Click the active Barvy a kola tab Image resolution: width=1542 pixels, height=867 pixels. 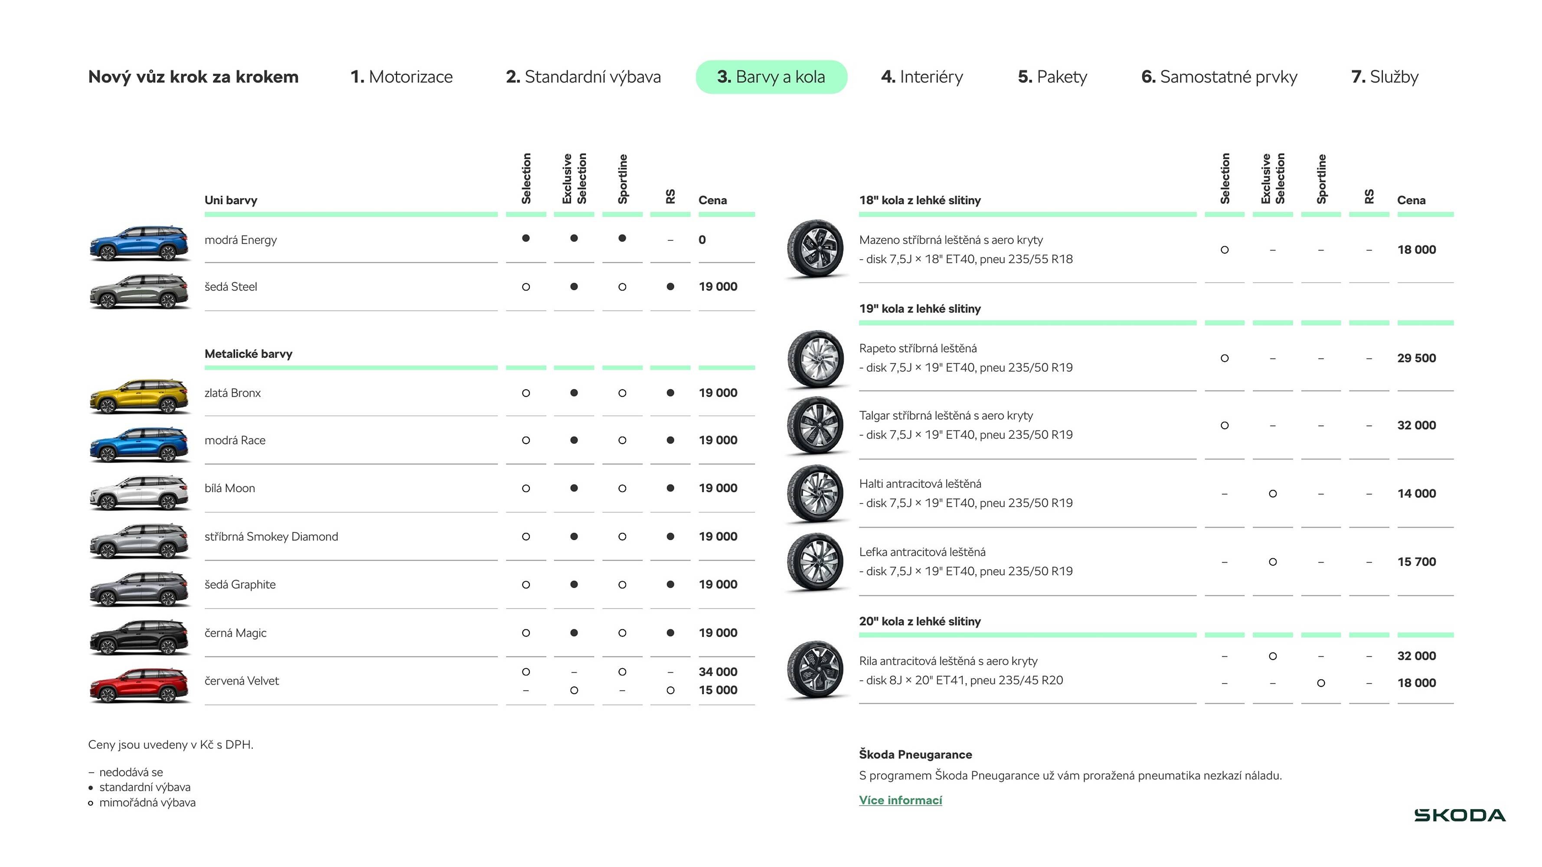point(771,77)
